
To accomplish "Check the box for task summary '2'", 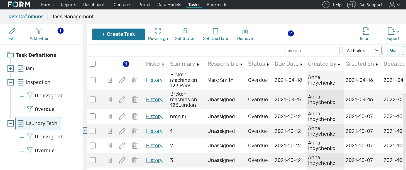I will (93, 146).
